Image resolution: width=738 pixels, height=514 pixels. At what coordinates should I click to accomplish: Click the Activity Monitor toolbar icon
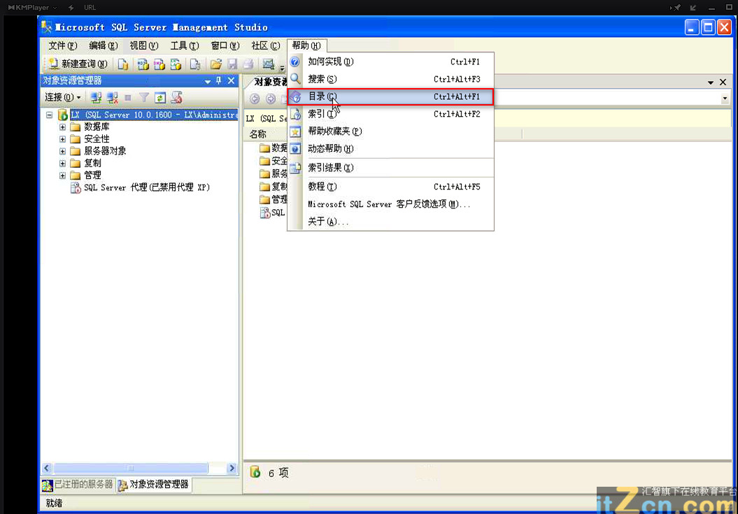point(269,64)
